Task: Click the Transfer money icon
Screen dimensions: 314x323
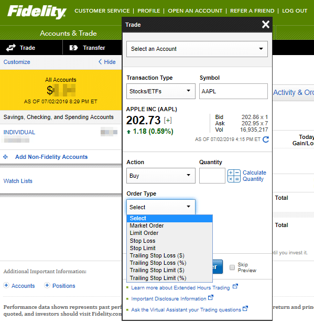Action: 73,48
